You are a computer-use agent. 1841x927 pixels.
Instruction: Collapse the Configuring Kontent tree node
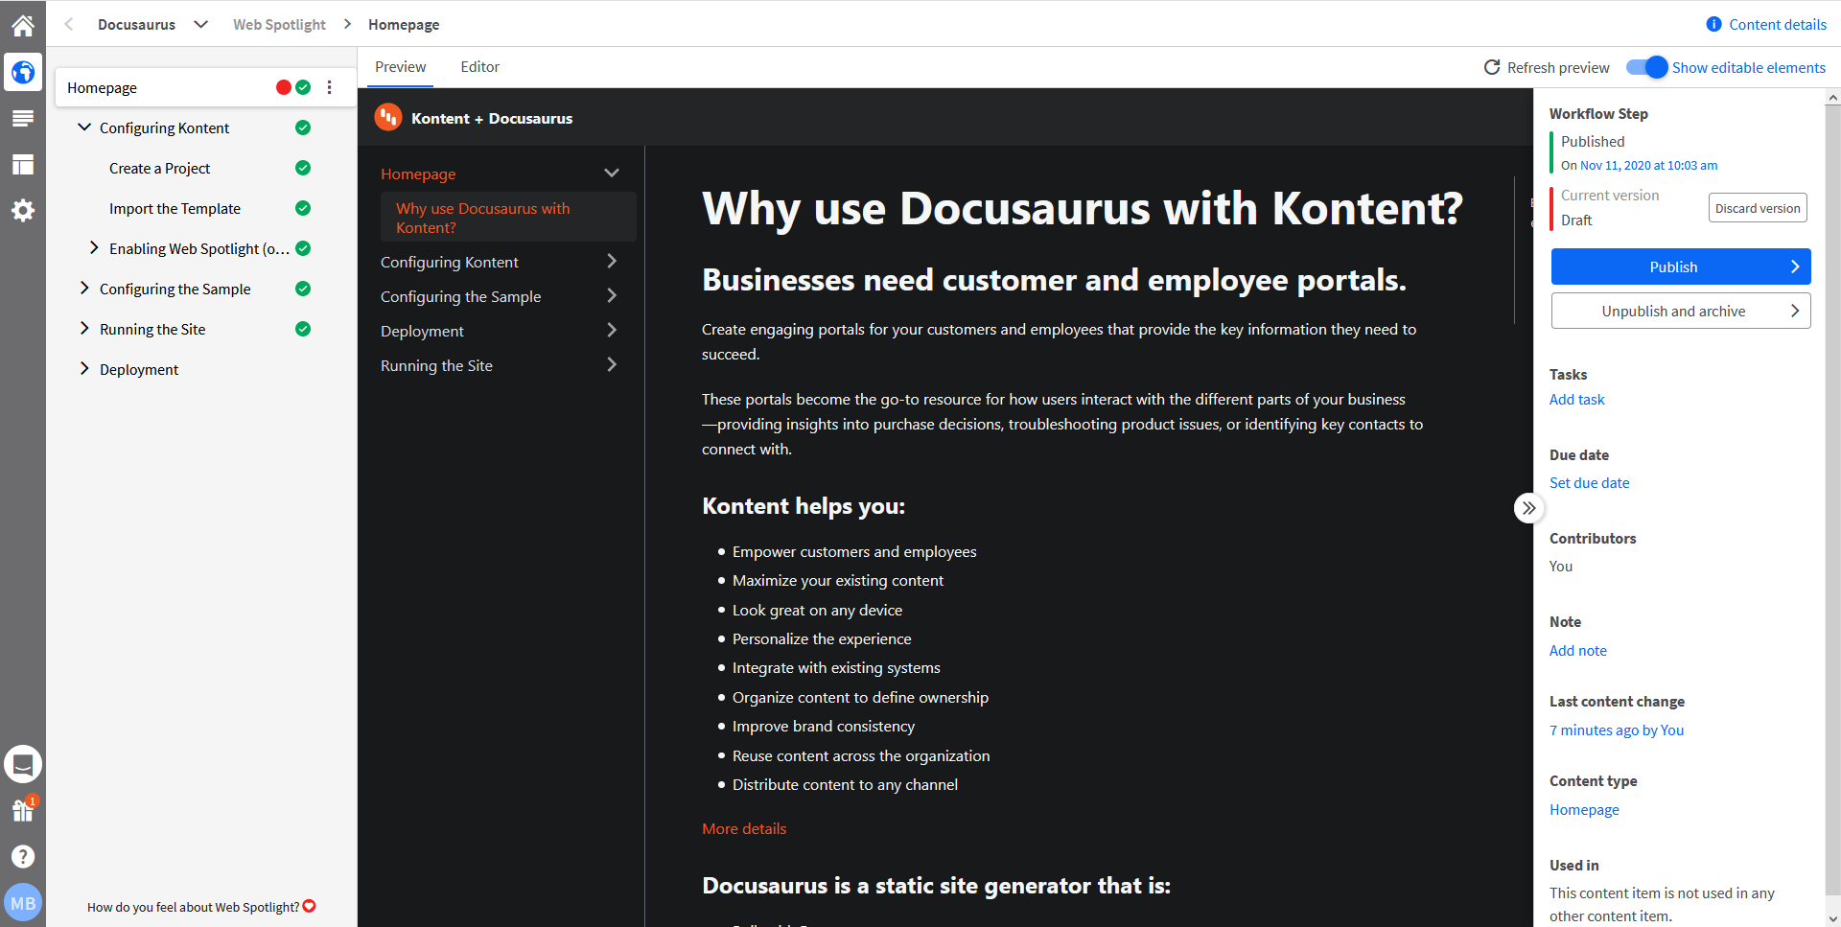point(84,127)
